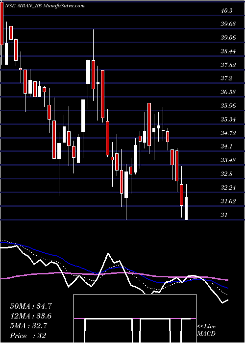Click the Price : 32 readout
The height and width of the screenshot is (343, 245).
point(28,336)
